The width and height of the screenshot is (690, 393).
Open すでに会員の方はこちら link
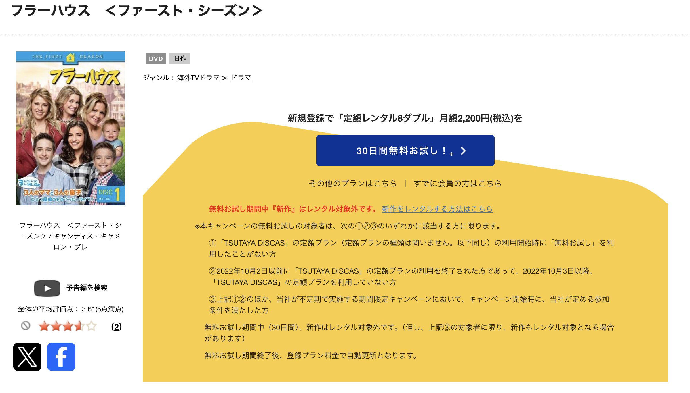[458, 183]
